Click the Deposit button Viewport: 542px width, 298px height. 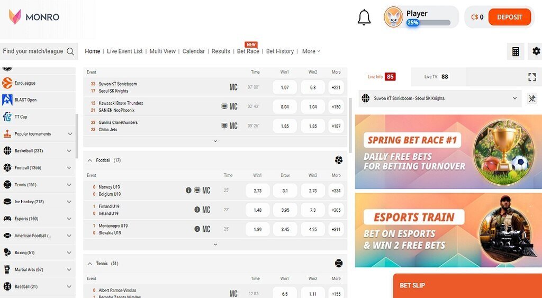510,17
